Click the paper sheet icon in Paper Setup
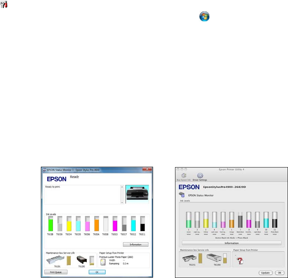The height and width of the screenshot is (278, 288). click(103, 262)
